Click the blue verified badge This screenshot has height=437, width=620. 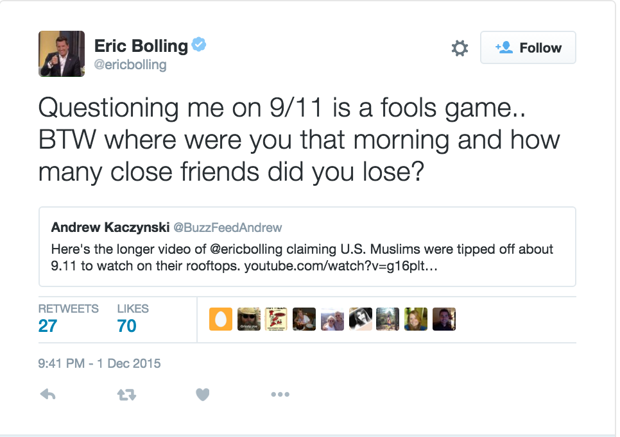point(199,44)
